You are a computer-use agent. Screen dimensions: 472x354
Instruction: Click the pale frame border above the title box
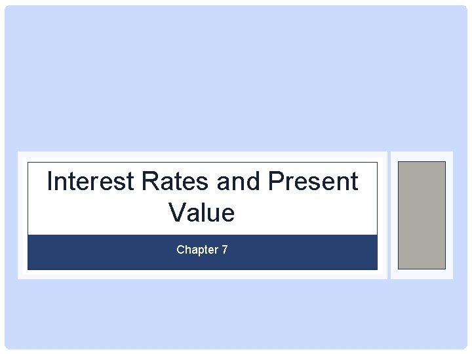203,157
